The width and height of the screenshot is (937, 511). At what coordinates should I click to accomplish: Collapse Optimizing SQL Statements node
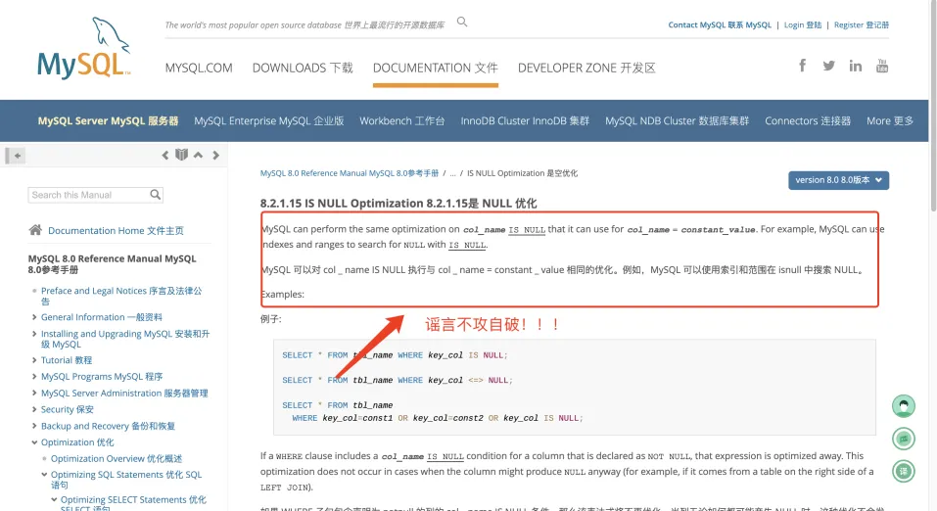tap(44, 475)
